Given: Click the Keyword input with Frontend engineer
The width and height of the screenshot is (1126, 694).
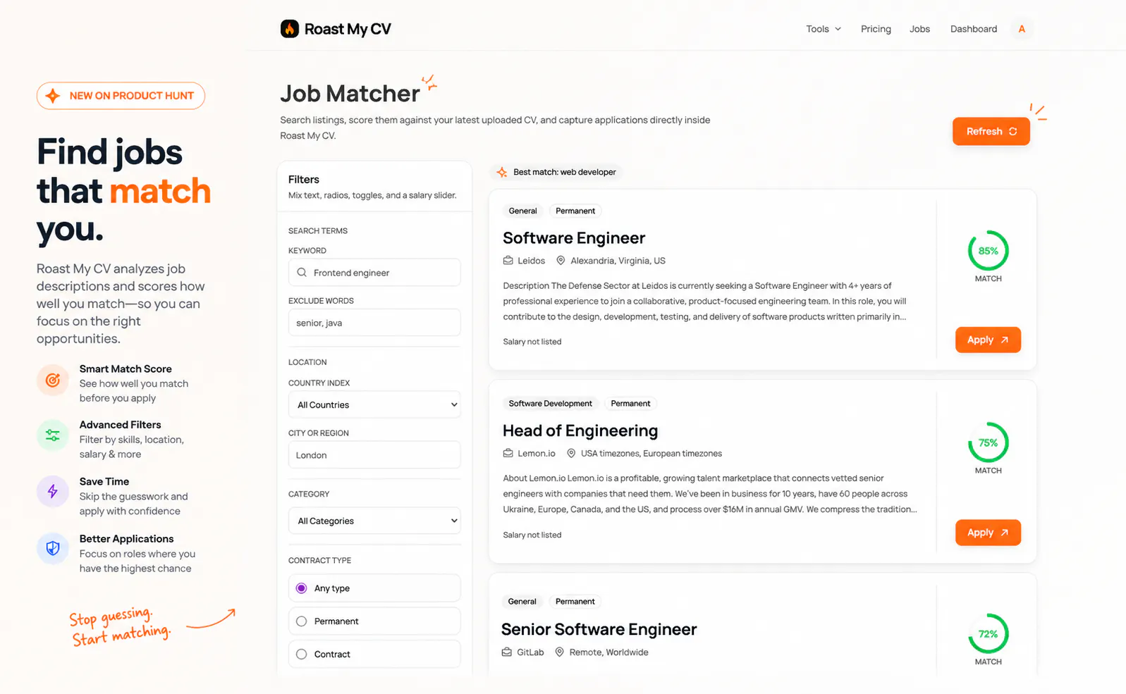Looking at the screenshot, I should [x=374, y=273].
